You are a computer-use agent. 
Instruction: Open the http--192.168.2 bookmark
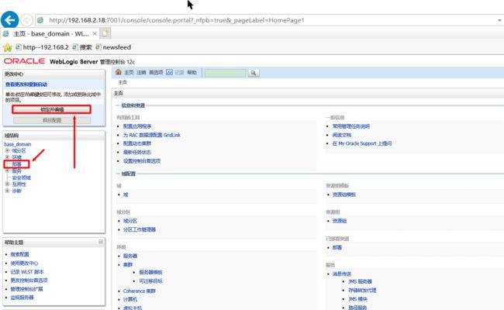tap(42, 47)
